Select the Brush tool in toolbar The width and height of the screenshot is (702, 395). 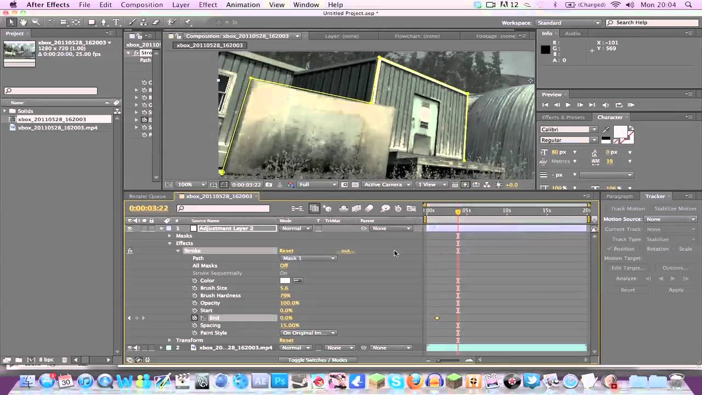tap(132, 22)
